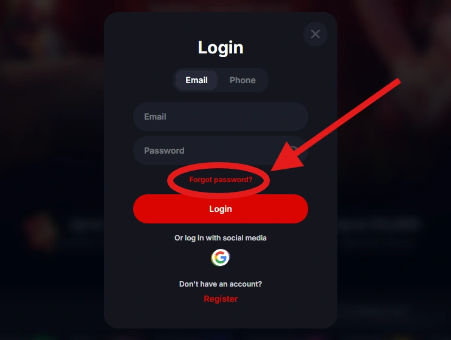Toggle password visibility eye icon
The height and width of the screenshot is (340, 451).
pyautogui.click(x=294, y=150)
